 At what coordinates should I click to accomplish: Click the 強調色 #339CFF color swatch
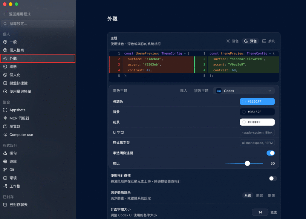click(x=257, y=102)
